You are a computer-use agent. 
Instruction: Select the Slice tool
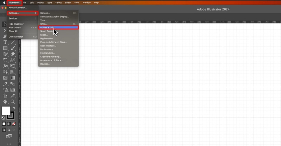(x=13, y=96)
